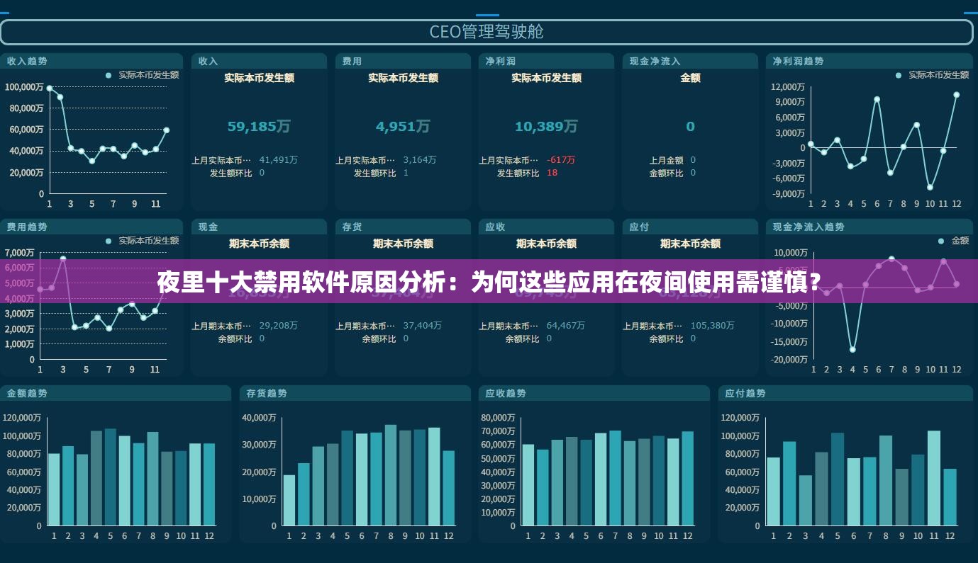
Task: Toggle 实际本币发生额 legend in 净利润趋势 chart
Action: click(933, 74)
